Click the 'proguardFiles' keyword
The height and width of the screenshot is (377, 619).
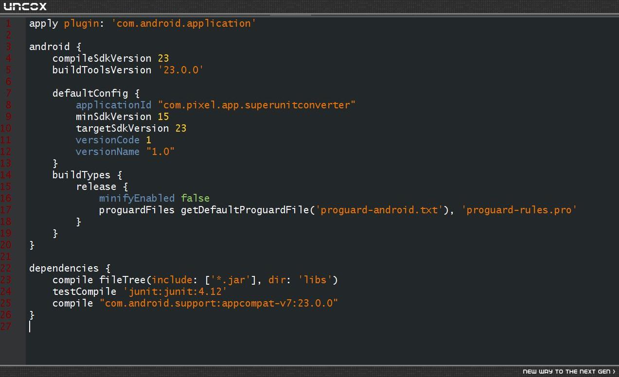[137, 210]
